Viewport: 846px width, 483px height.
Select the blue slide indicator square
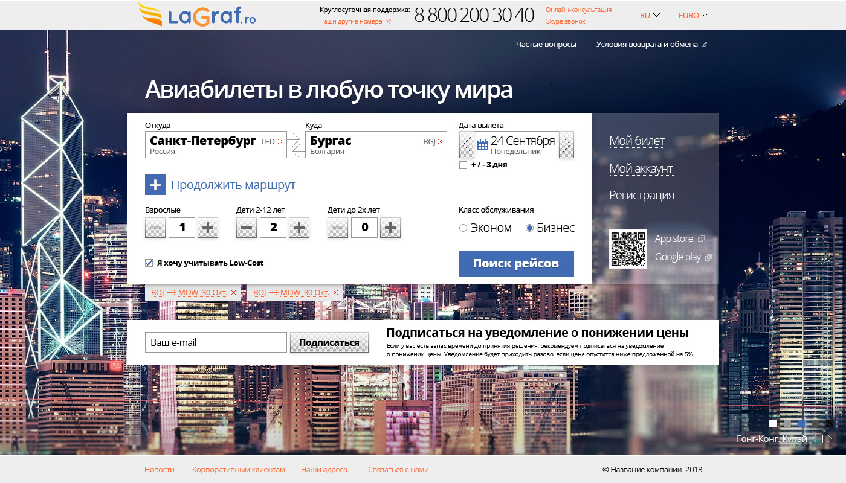pos(801,424)
